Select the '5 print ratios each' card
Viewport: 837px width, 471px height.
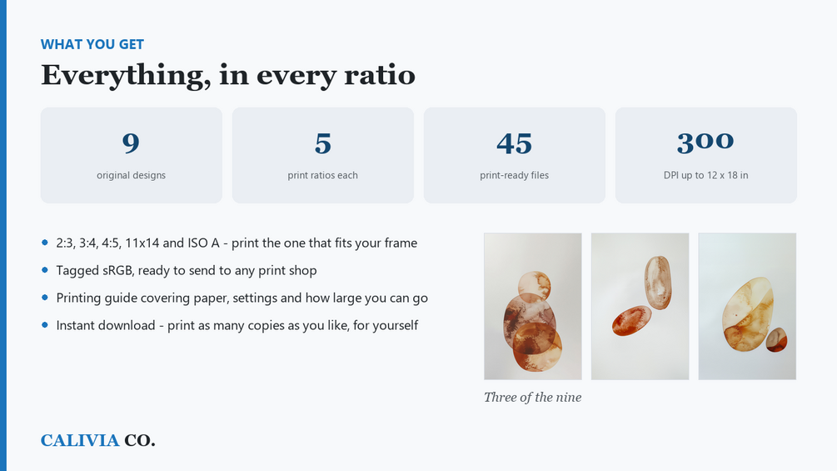point(323,155)
